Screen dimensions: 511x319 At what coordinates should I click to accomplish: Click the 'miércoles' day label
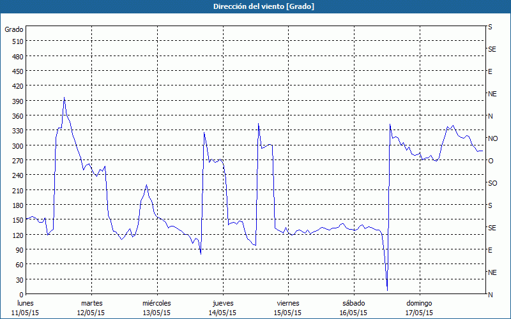156,303
